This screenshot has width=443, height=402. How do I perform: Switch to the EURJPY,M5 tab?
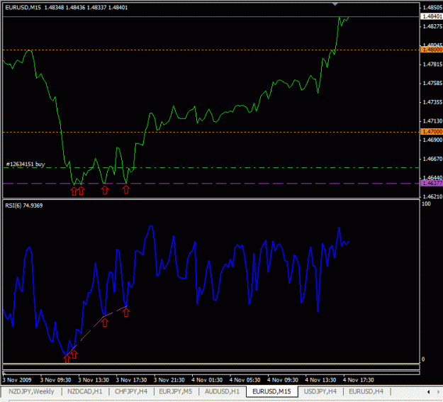tap(176, 391)
